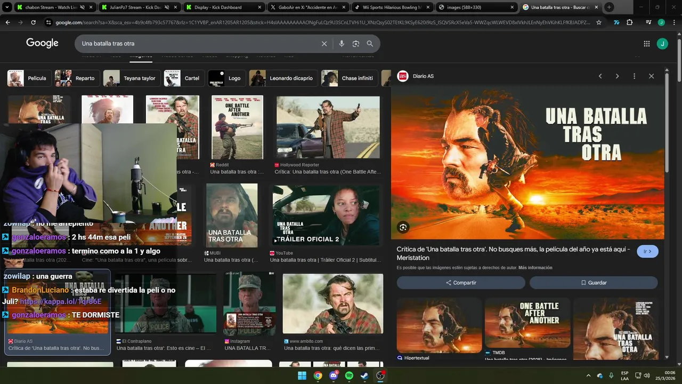Open the YouTube Tráiler Oficial 2 thumbnail

point(326,216)
